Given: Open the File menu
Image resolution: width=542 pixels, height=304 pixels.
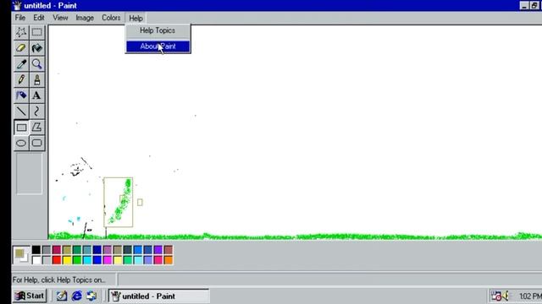Looking at the screenshot, I should (20, 18).
